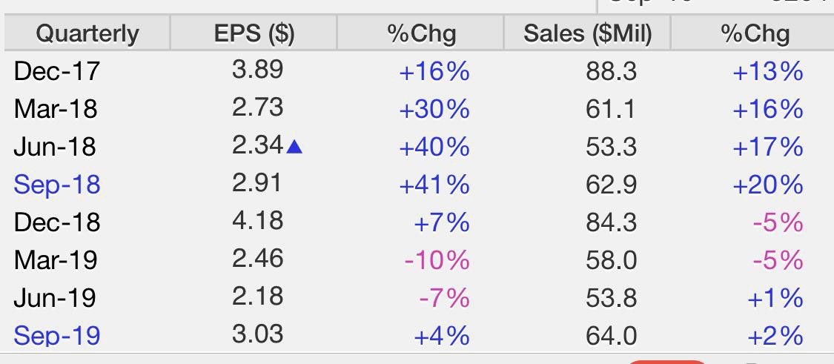Select the Dec-17 row label
The height and width of the screenshot is (364, 834).
coord(57,71)
